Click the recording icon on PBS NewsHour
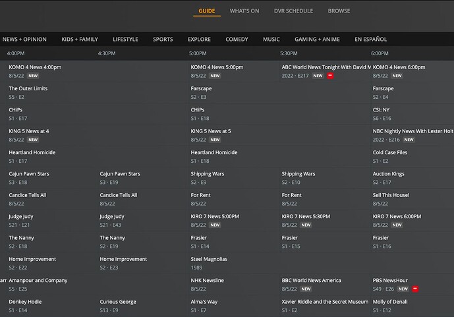The height and width of the screenshot is (317, 454). [415, 289]
